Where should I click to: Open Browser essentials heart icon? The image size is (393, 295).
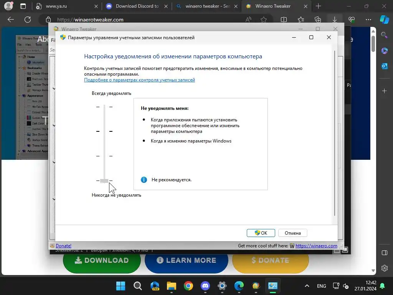point(352,20)
